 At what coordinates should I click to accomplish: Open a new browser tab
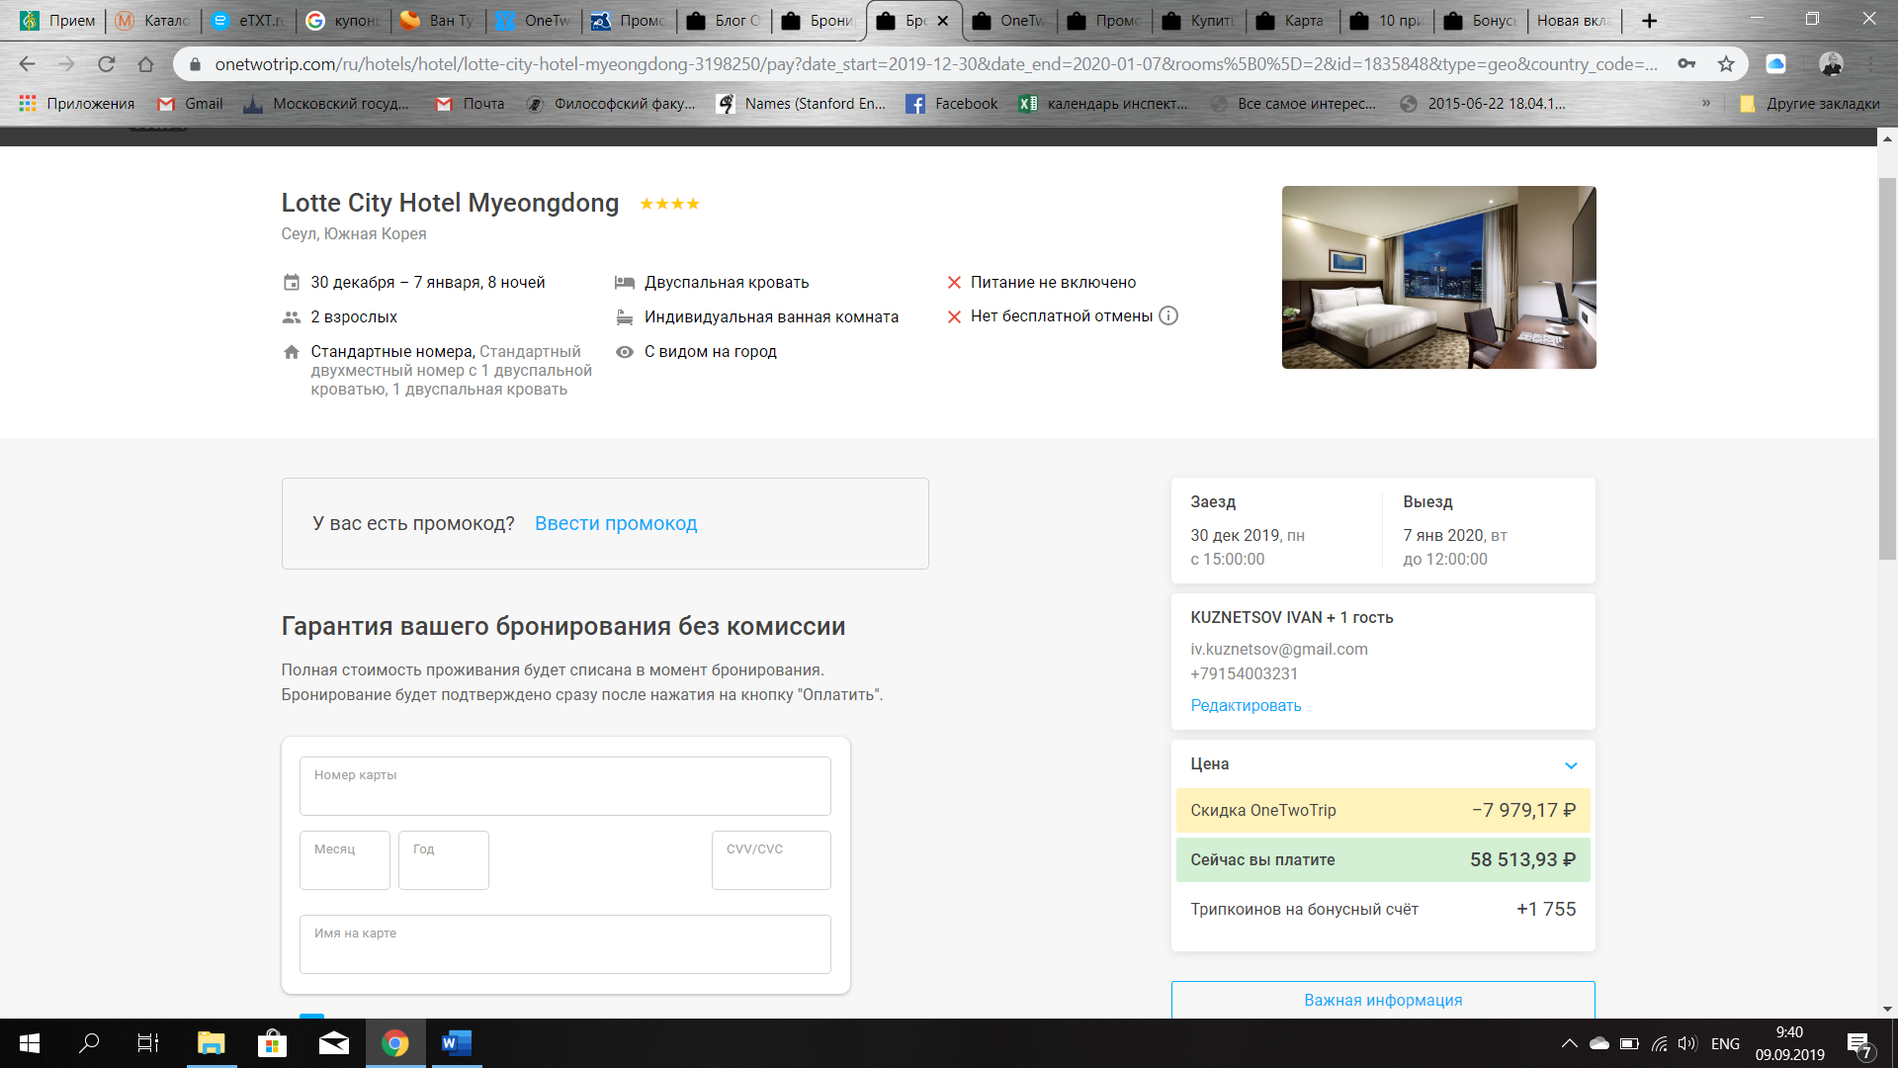[1649, 21]
